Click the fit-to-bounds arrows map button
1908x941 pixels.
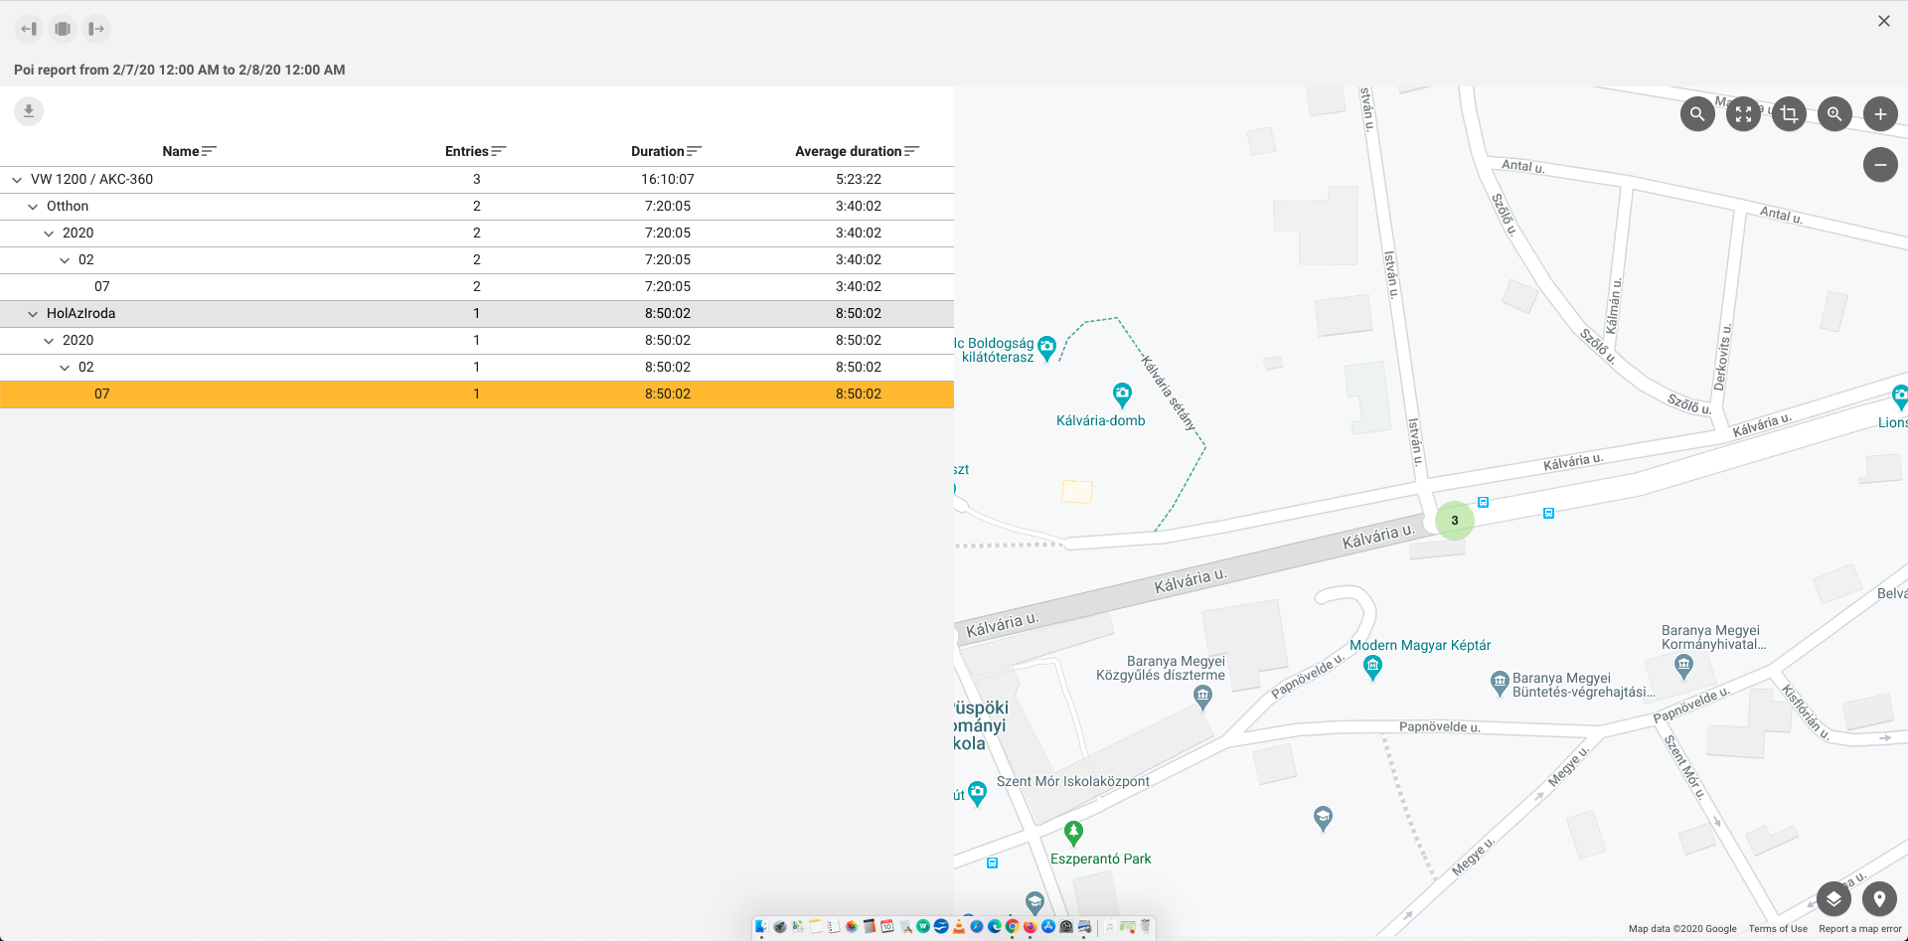(x=1743, y=114)
